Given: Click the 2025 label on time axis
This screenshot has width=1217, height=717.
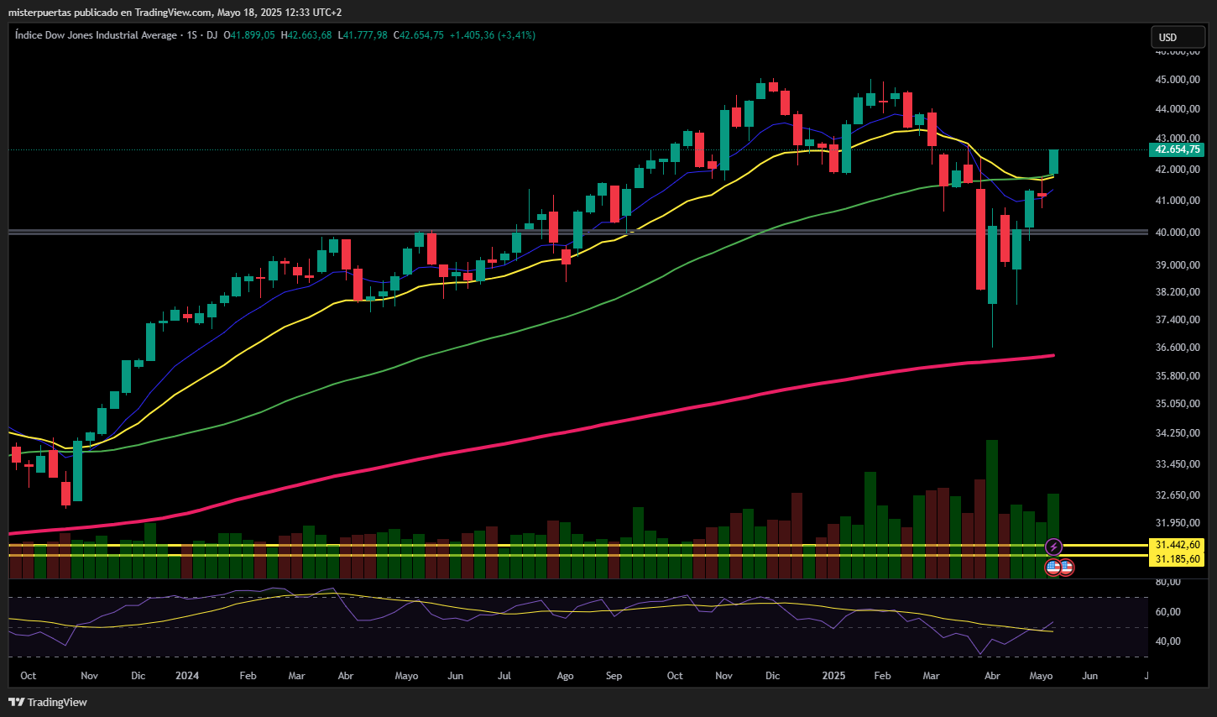Looking at the screenshot, I should point(833,676).
